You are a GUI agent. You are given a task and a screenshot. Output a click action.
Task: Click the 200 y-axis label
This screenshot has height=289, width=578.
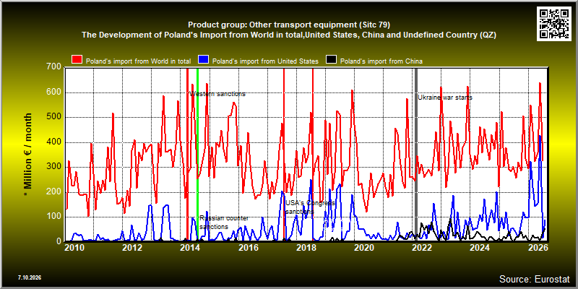(x=53, y=192)
